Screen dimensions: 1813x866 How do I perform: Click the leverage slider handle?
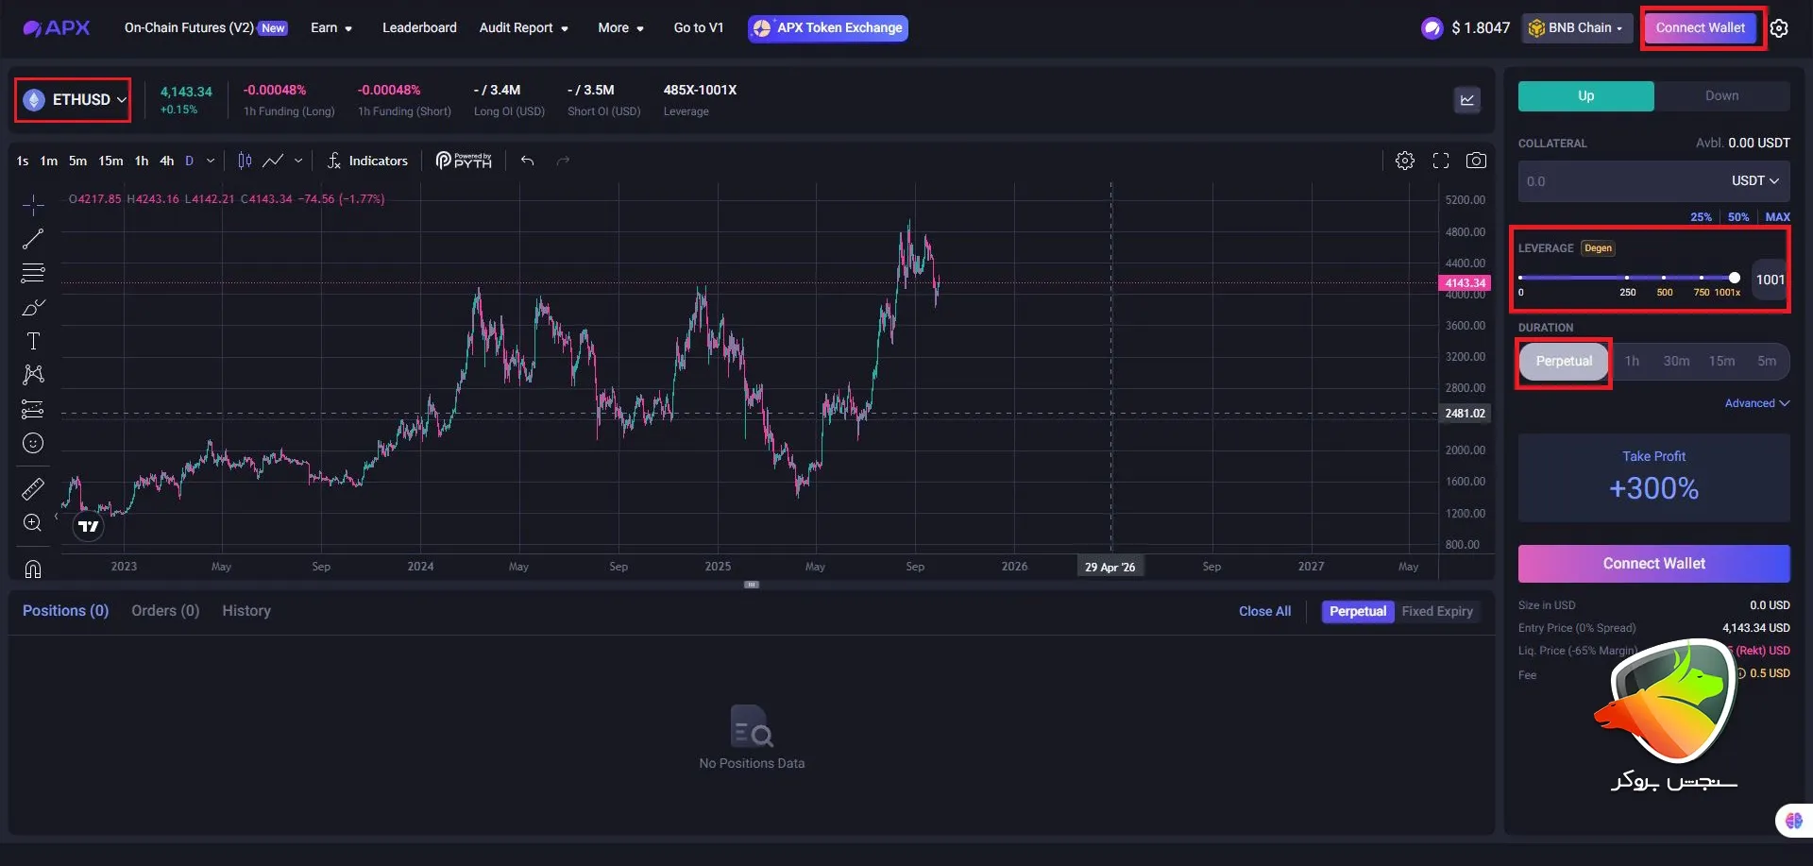pos(1734,278)
